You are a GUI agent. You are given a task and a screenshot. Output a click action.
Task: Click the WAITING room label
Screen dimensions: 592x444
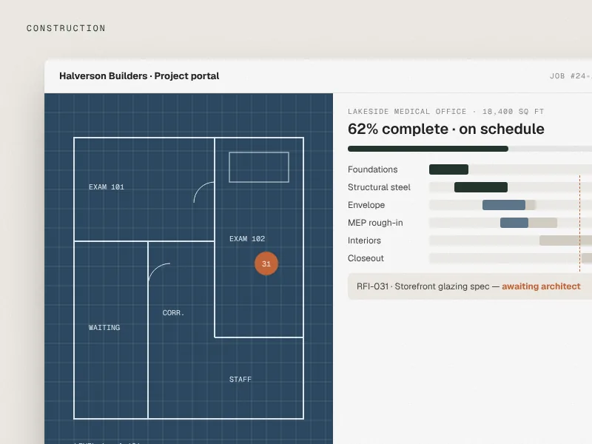(104, 327)
